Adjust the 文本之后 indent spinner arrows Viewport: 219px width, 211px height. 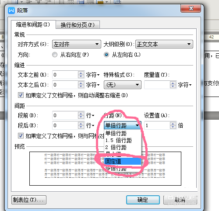pyautogui.click(x=81, y=85)
